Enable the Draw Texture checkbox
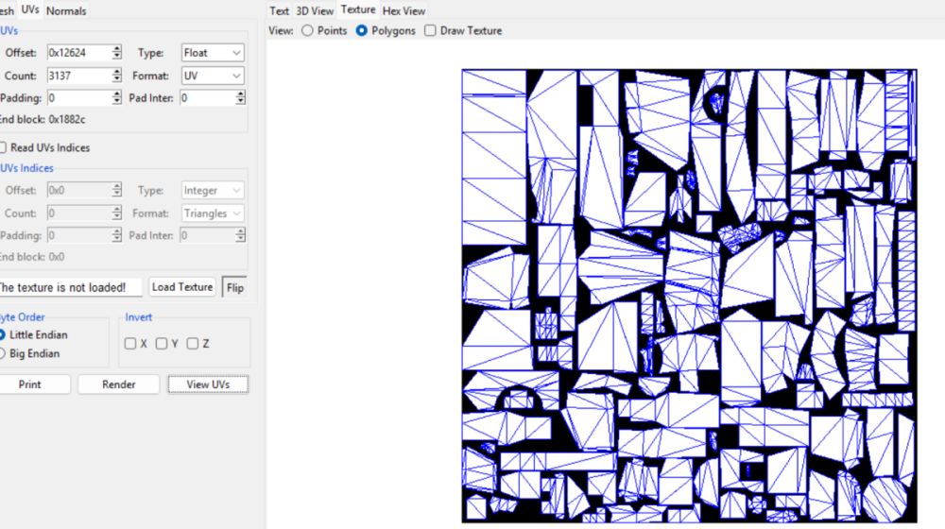This screenshot has height=529, width=945. click(x=430, y=31)
